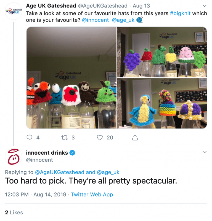This screenshot has width=212, height=221.
Task: Expand the Age UK tweet options chevron
Action: [205, 6]
